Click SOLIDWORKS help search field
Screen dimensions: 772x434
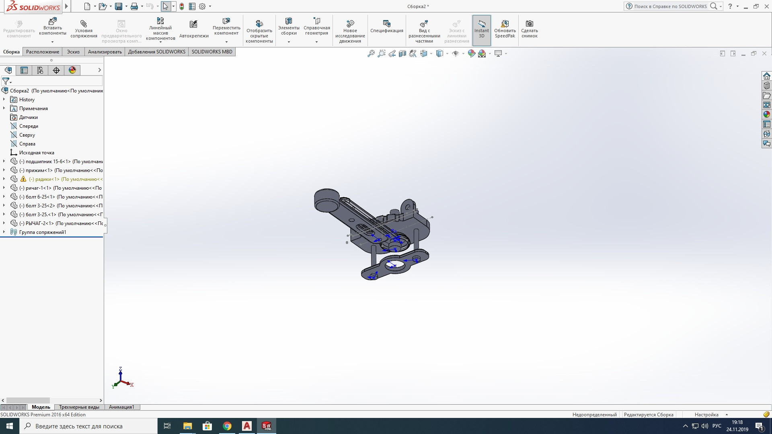pos(670,6)
